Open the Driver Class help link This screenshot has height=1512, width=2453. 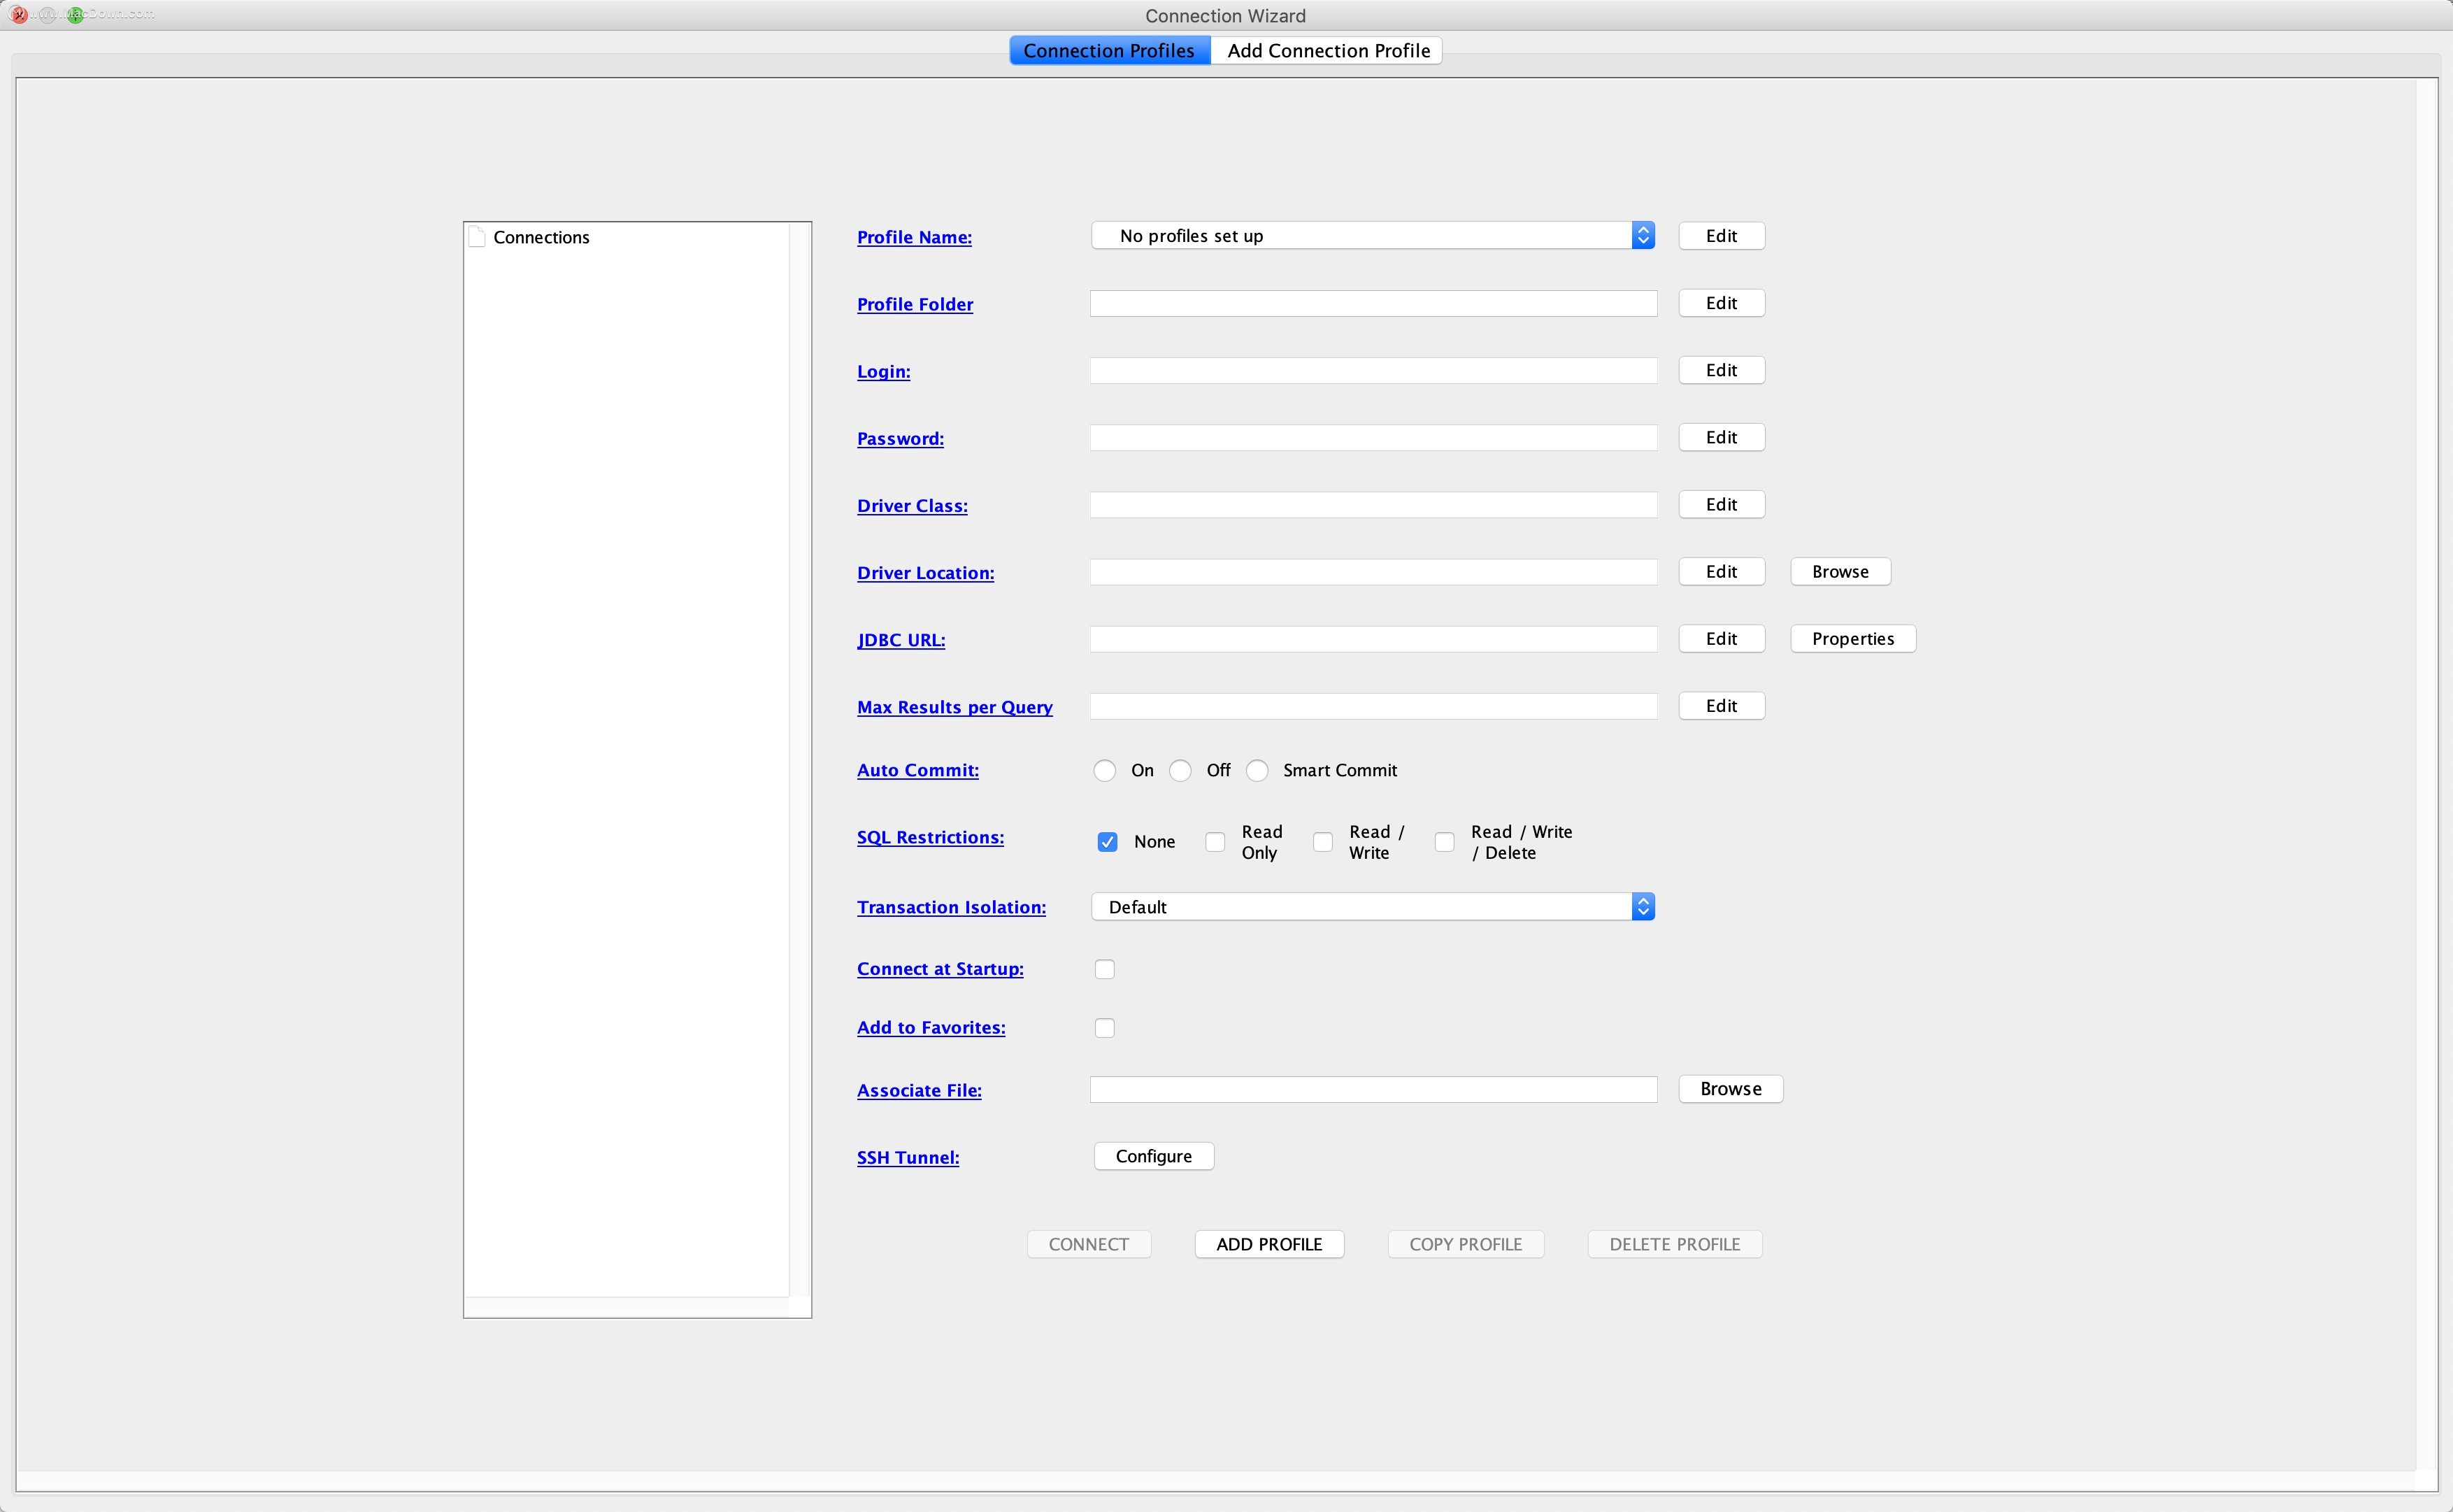tap(912, 505)
